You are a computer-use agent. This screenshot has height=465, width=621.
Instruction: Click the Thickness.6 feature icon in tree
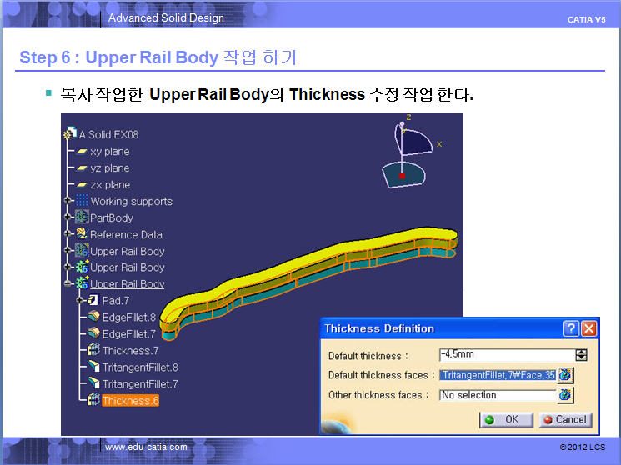[x=93, y=401]
